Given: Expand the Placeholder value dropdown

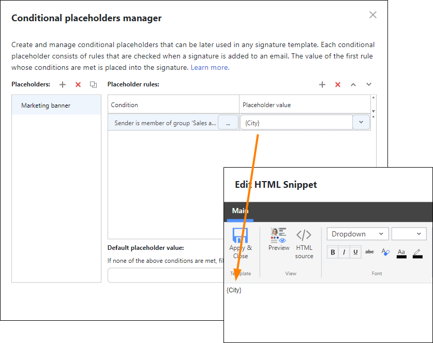Looking at the screenshot, I should click(x=361, y=123).
